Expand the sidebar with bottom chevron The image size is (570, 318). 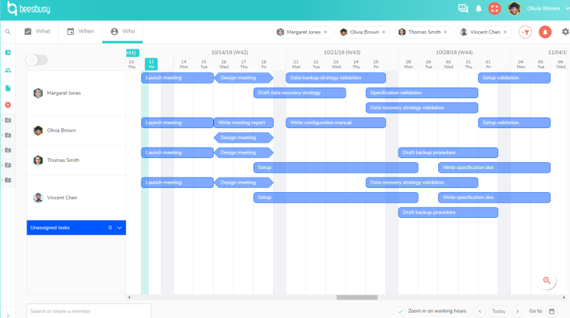(8, 315)
